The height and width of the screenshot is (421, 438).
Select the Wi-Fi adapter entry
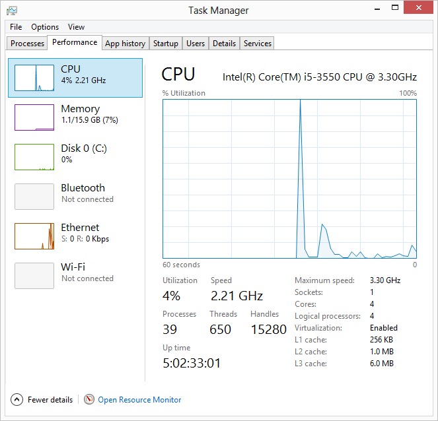tap(34, 276)
